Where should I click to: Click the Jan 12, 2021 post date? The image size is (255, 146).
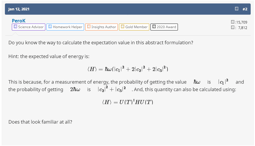point(19,9)
